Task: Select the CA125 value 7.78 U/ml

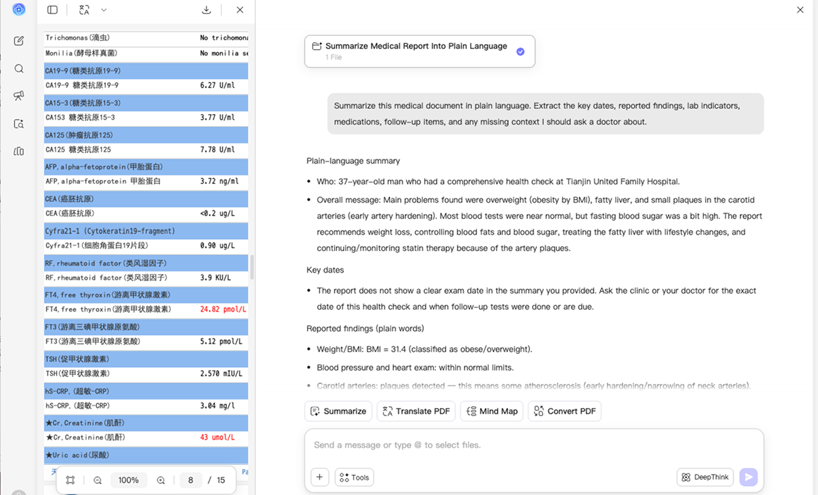Action: pyautogui.click(x=217, y=149)
